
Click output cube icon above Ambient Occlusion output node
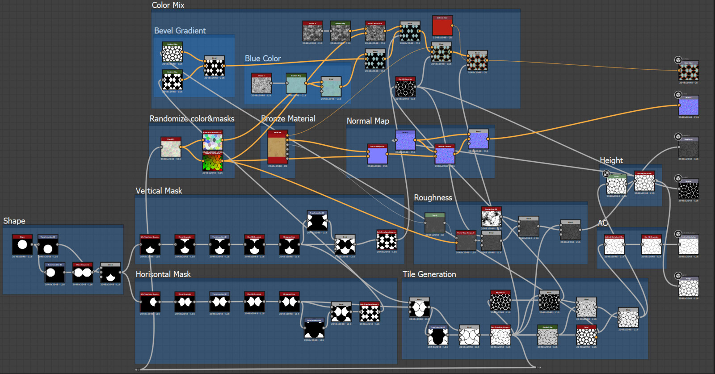point(678,234)
